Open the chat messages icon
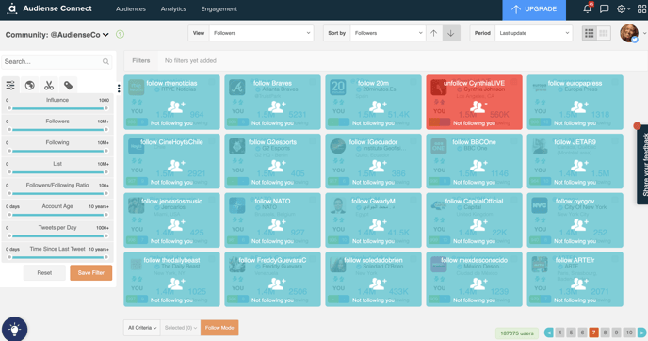The width and height of the screenshot is (648, 341). coord(604,8)
